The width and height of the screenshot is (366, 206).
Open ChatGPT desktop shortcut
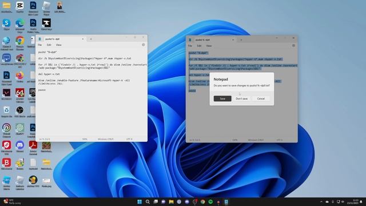(x=20, y=129)
